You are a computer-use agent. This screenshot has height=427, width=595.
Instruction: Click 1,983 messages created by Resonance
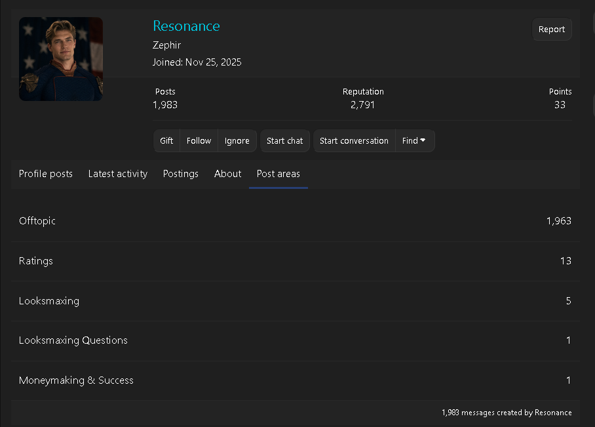(x=507, y=413)
